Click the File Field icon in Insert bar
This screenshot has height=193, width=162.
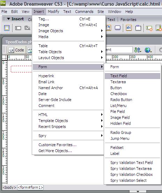click(x=109, y=28)
